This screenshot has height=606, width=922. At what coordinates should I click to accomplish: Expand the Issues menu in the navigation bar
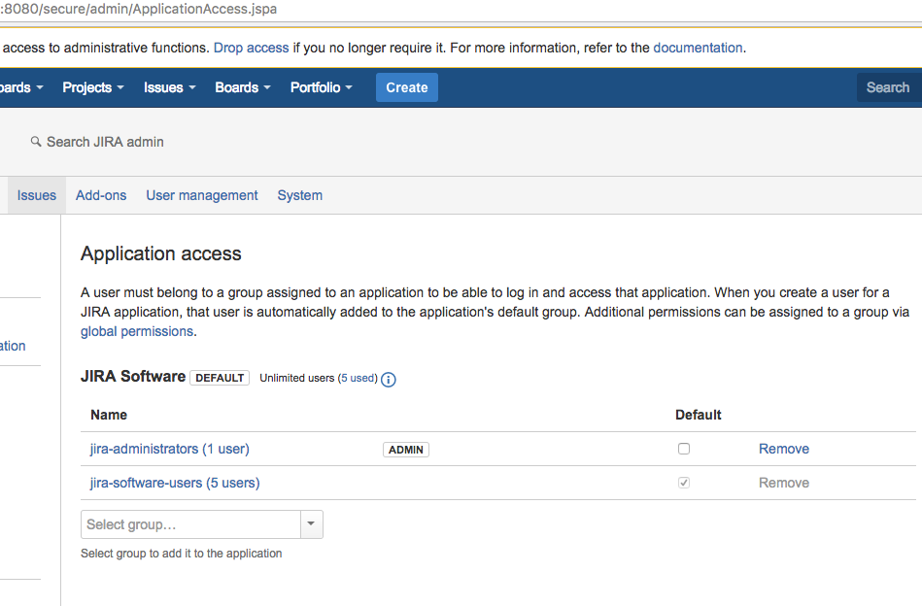(169, 87)
